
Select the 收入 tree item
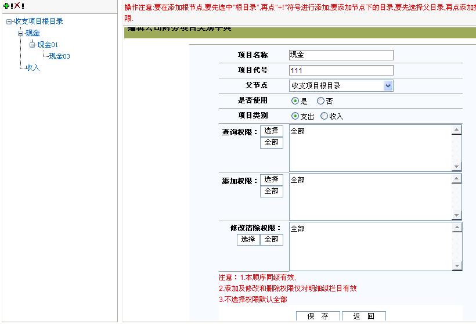(33, 68)
